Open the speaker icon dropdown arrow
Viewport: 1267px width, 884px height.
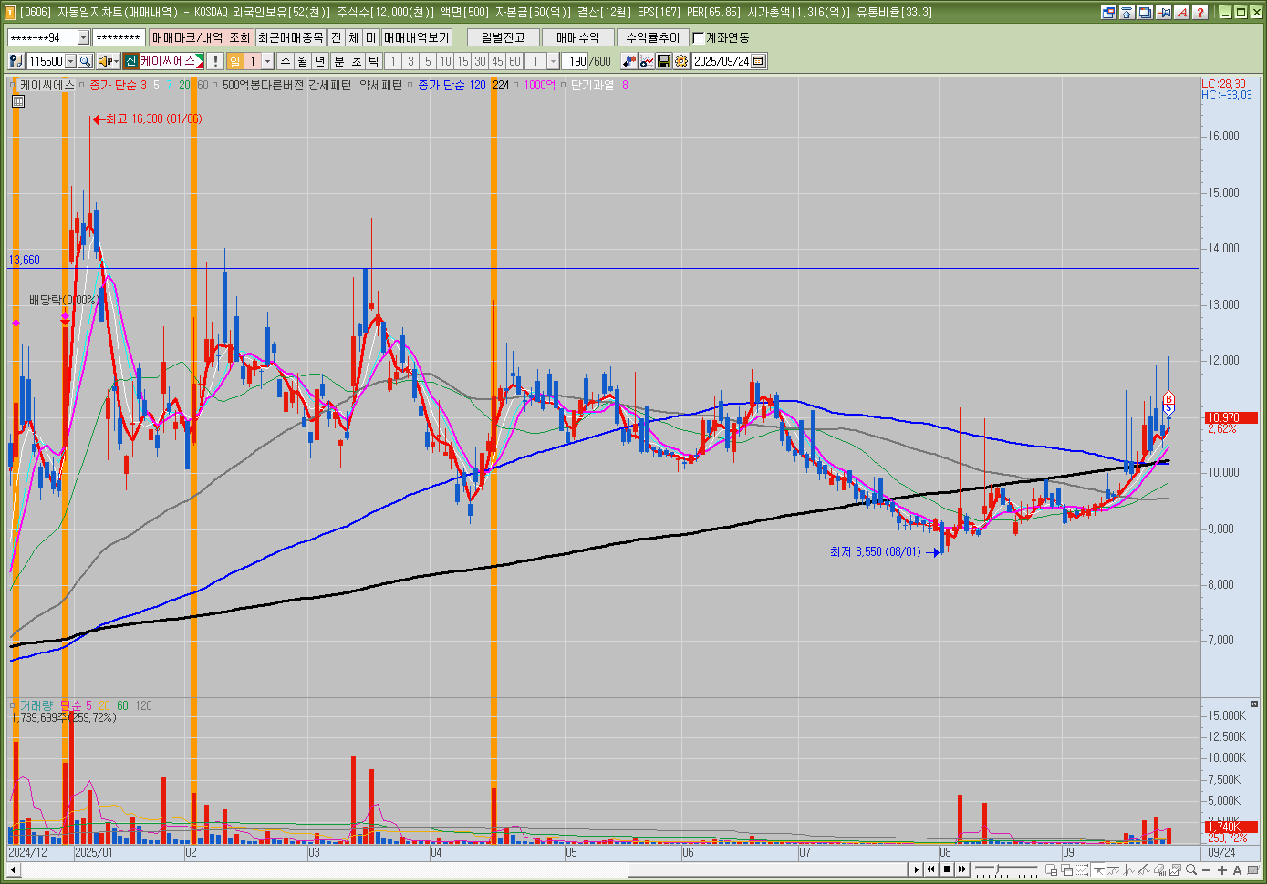[x=116, y=61]
